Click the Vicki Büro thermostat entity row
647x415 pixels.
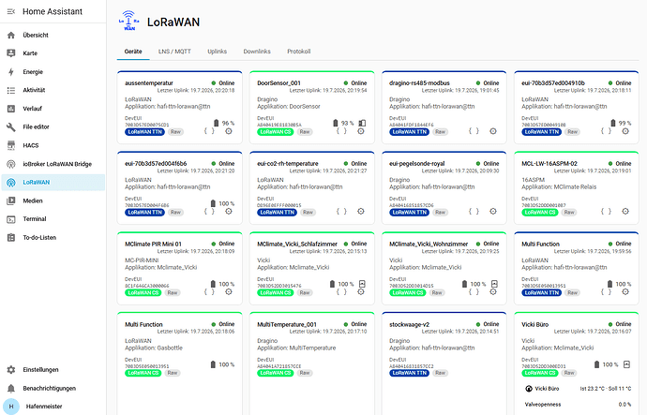[x=578, y=388]
